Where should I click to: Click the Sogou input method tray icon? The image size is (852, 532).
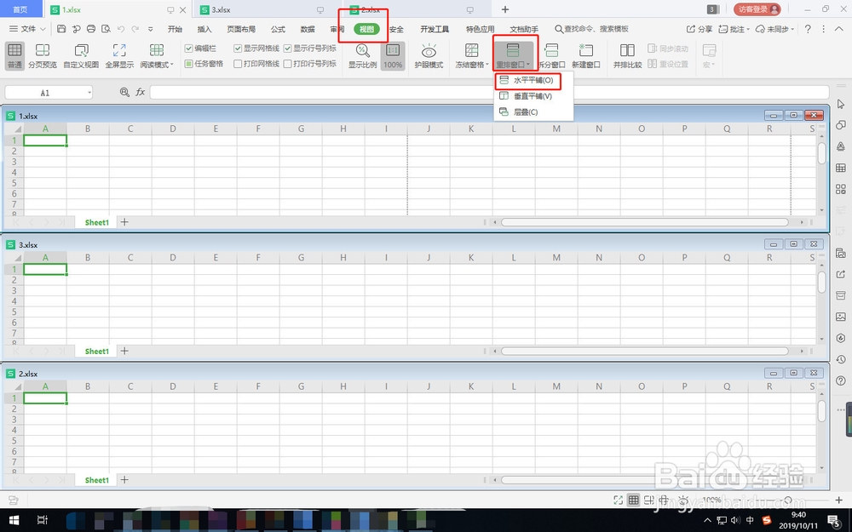767,520
